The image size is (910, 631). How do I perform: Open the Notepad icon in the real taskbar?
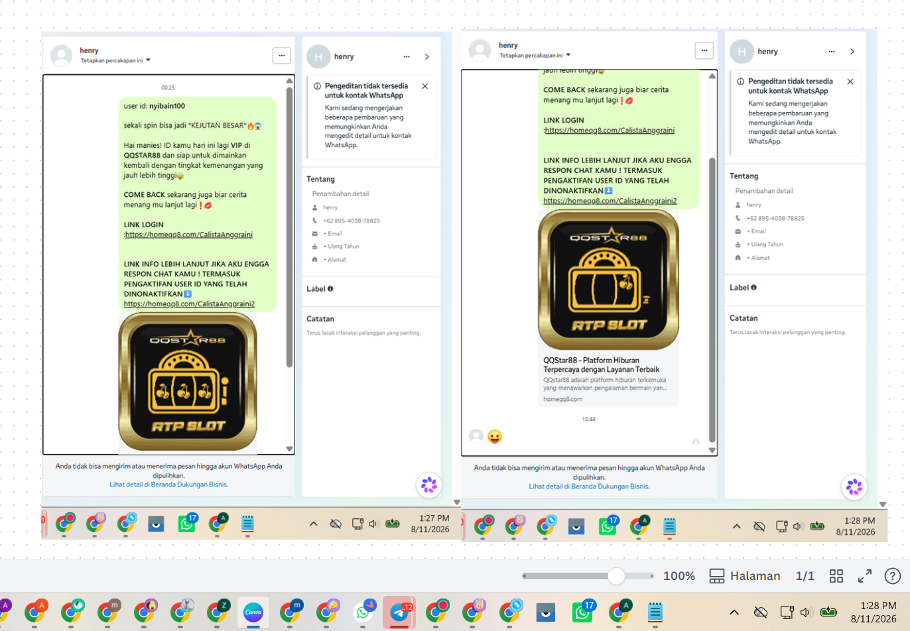pos(655,612)
